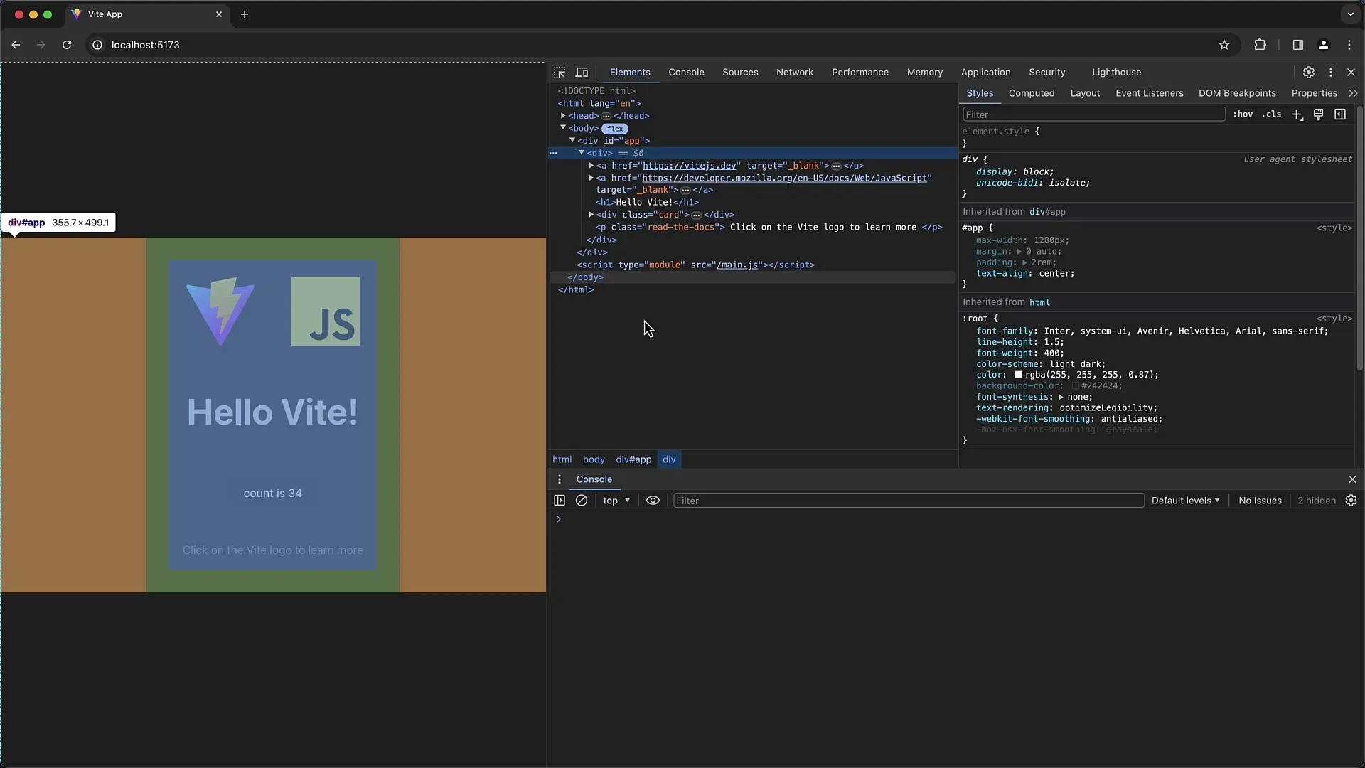1365x768 pixels.
Task: Click the #242424 background-color swatch
Action: 1075,386
